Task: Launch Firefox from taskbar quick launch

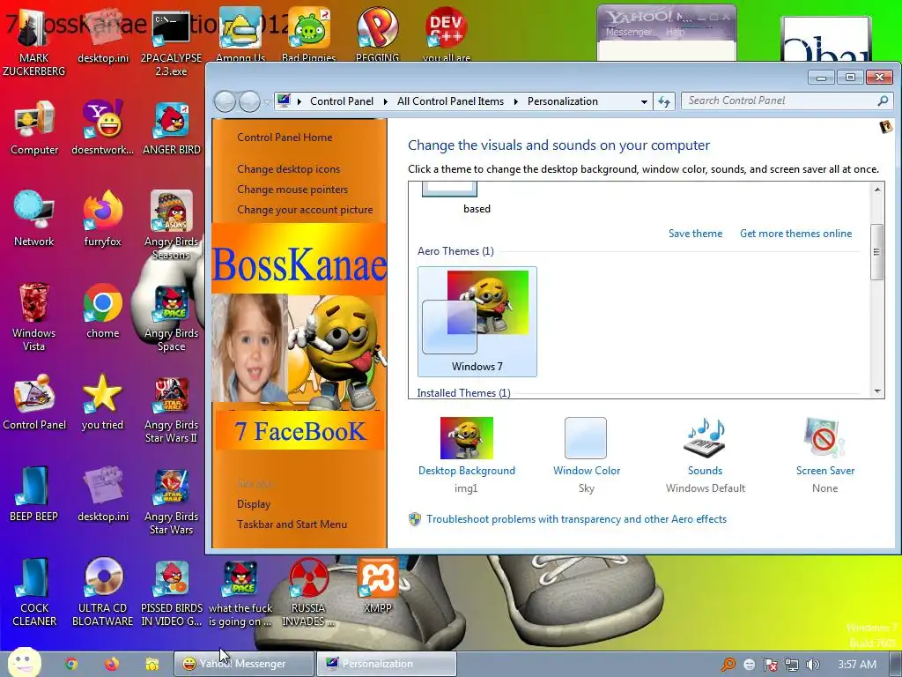Action: tap(112, 664)
